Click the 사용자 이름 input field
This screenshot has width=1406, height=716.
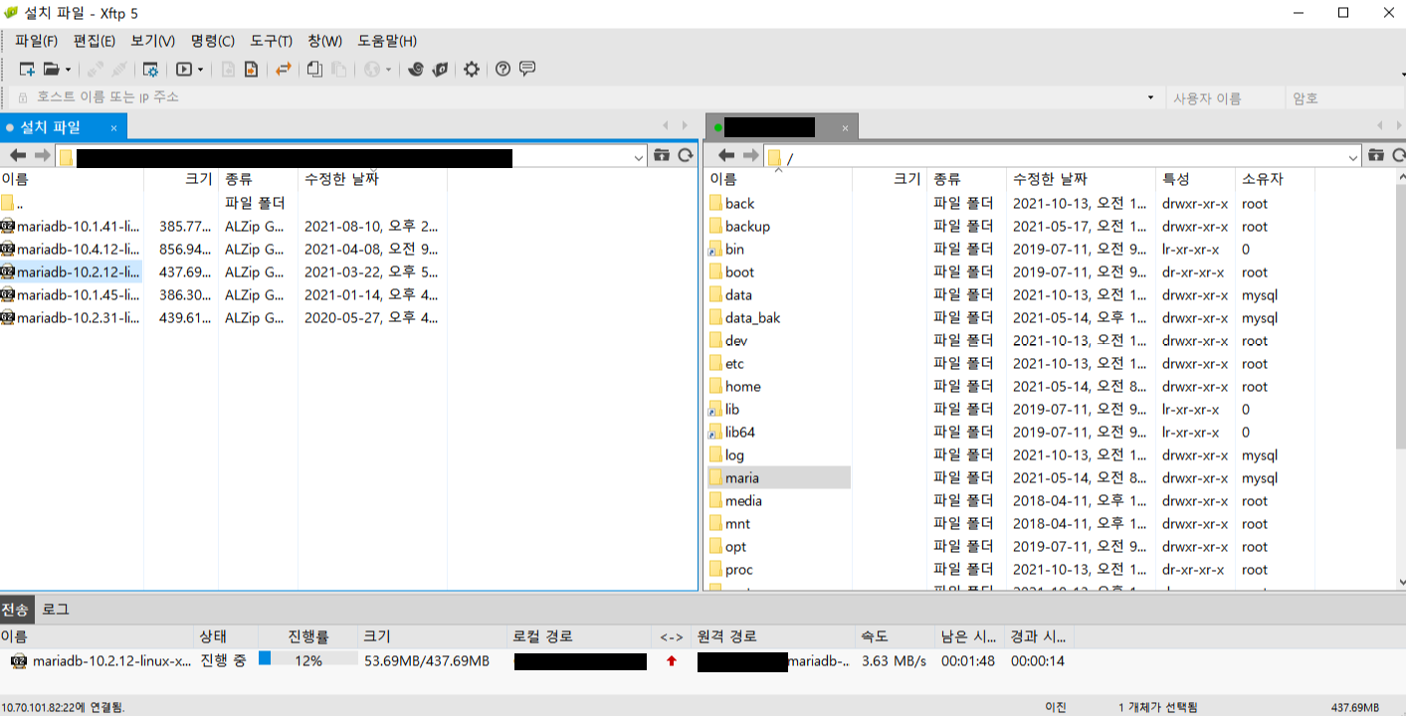coord(1224,97)
